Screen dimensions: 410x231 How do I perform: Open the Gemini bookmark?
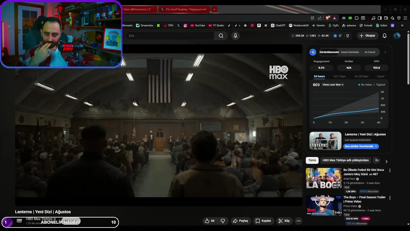(x=318, y=25)
